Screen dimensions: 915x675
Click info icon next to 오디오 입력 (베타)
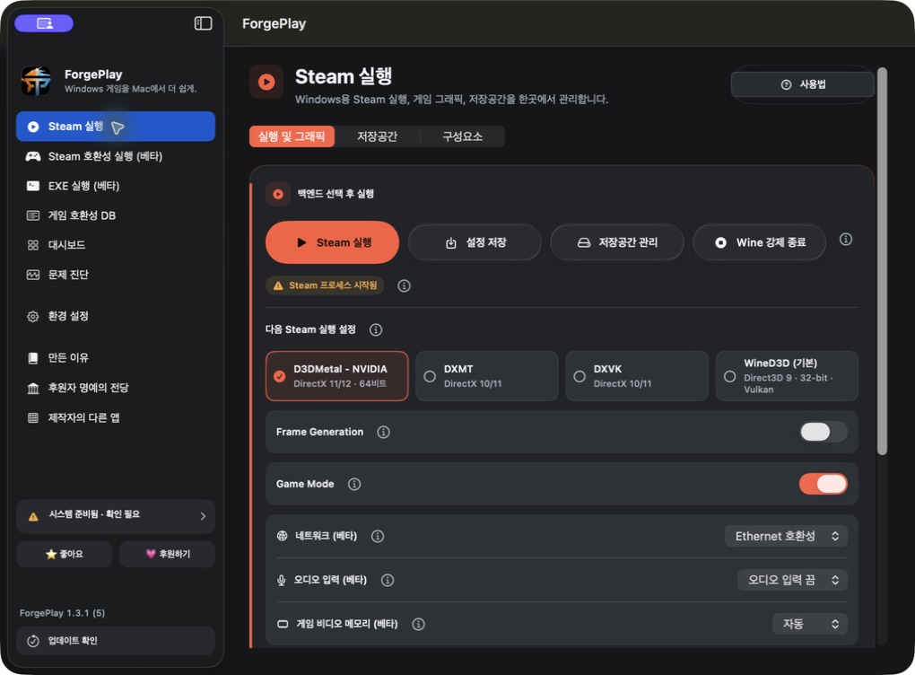[388, 580]
